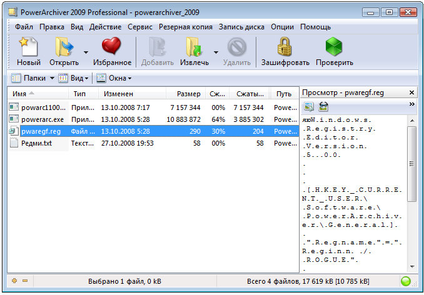Image resolution: width=424 pixels, height=295 pixels.
Task: Open the Резервная копия menu
Action: pos(186,27)
